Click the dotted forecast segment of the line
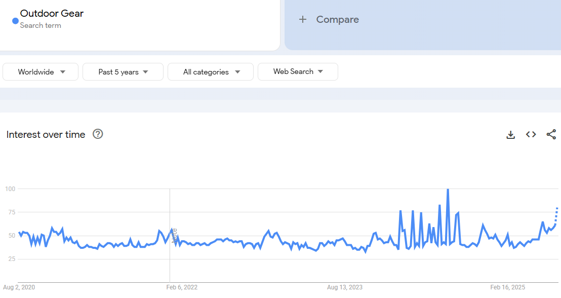This screenshot has height=298, width=561. coord(556,215)
